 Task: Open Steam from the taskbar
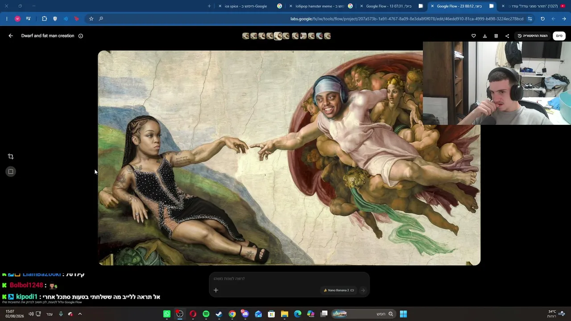tap(219, 314)
